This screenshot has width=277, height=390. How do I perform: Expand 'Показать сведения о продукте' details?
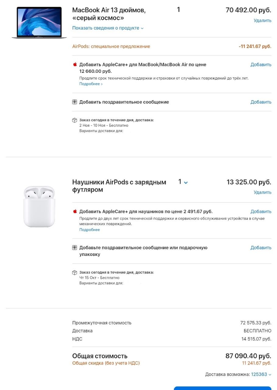(108, 28)
